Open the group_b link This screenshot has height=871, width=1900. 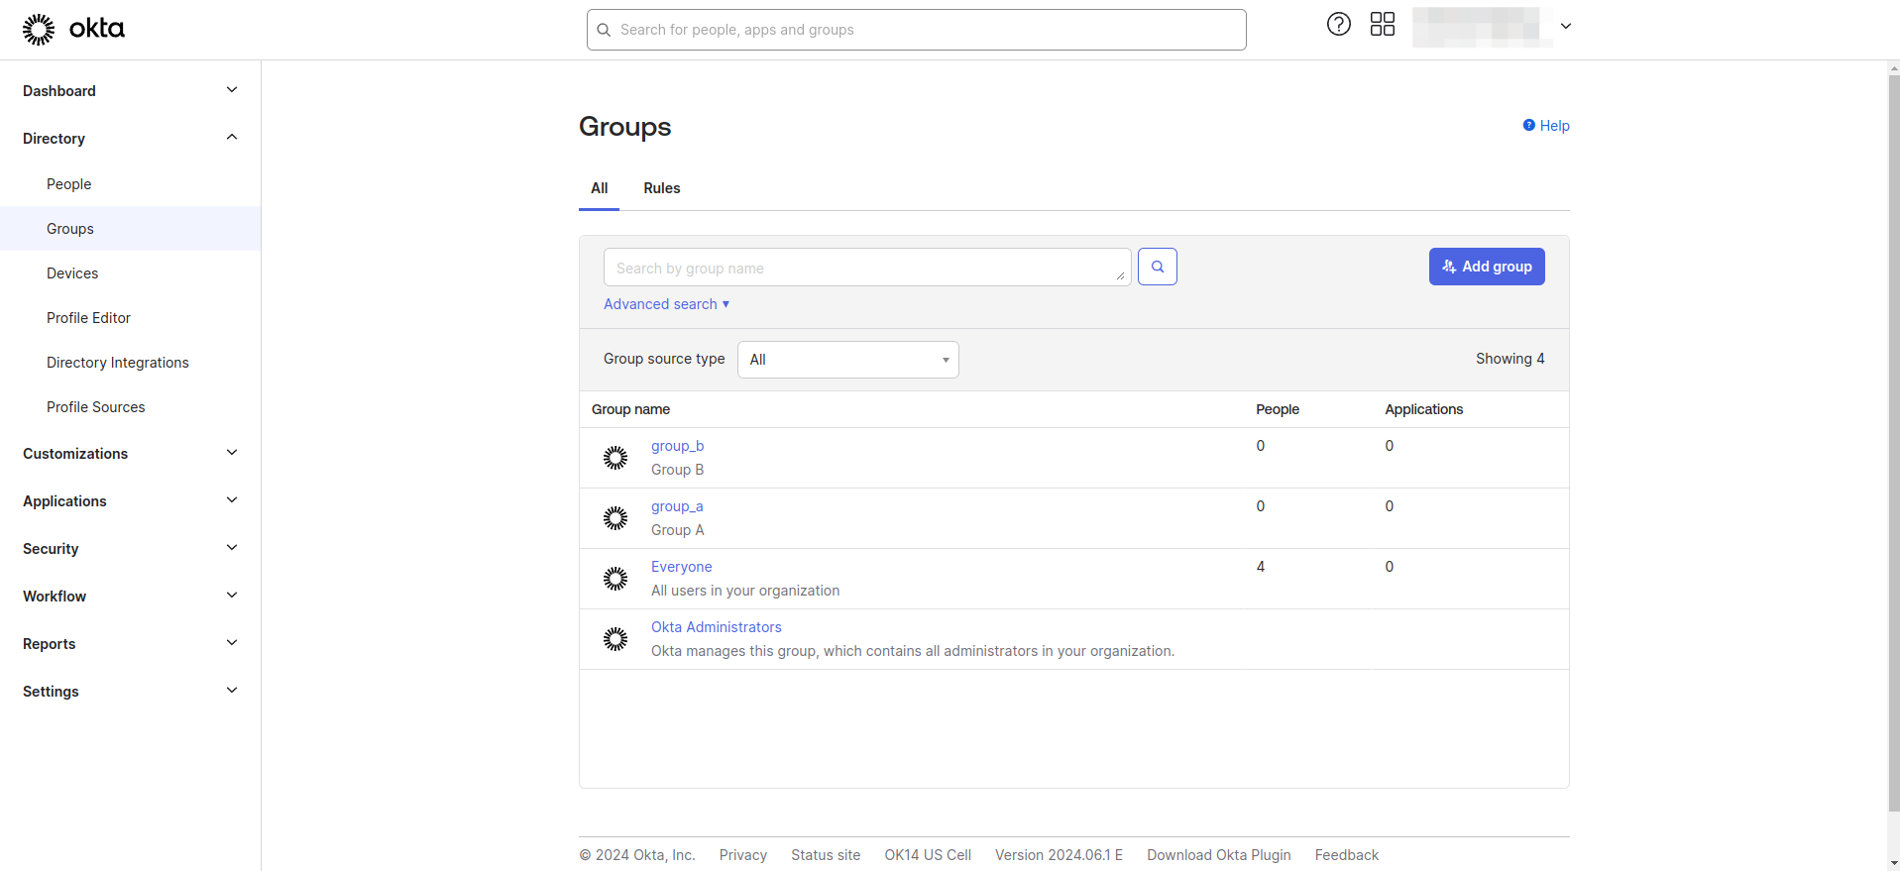click(677, 446)
